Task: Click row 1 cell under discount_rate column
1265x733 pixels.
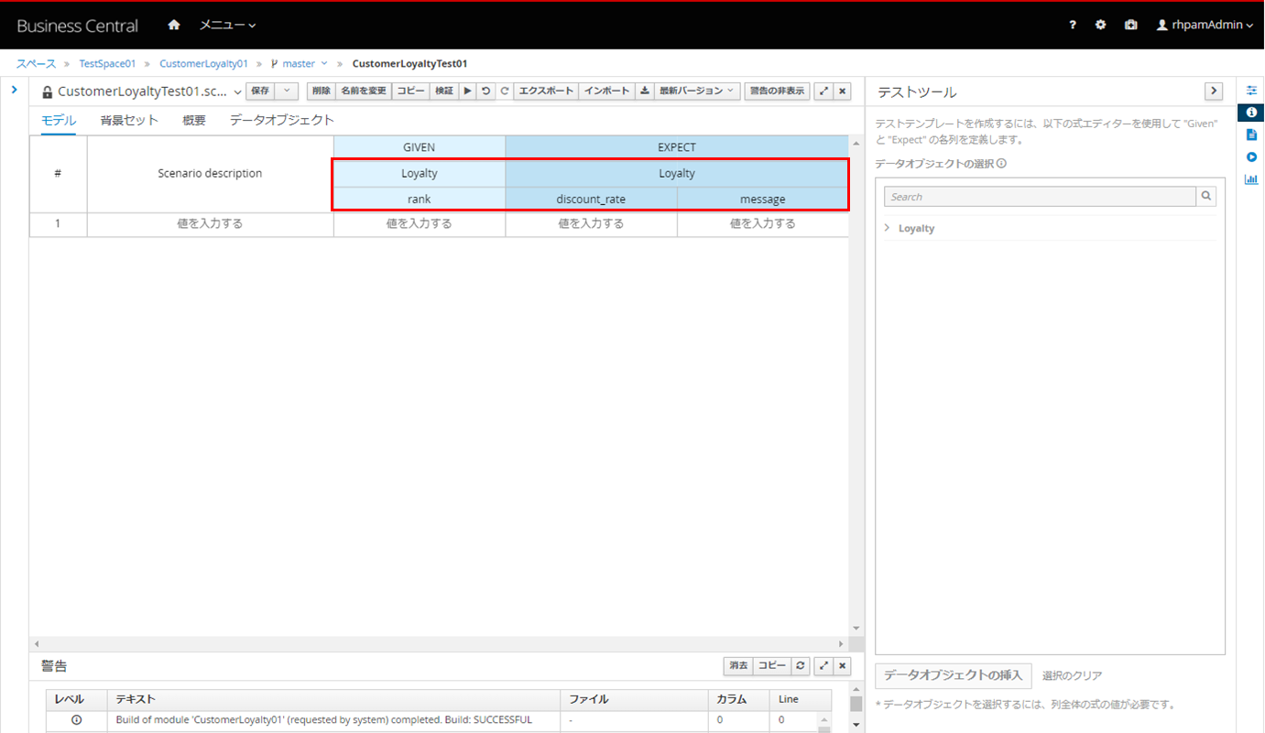Action: (x=591, y=223)
